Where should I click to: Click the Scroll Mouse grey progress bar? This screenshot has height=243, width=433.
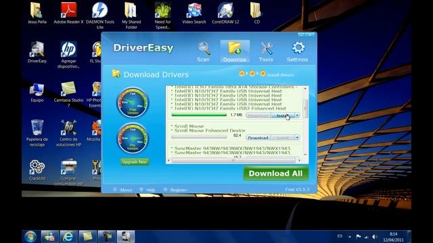point(199,137)
